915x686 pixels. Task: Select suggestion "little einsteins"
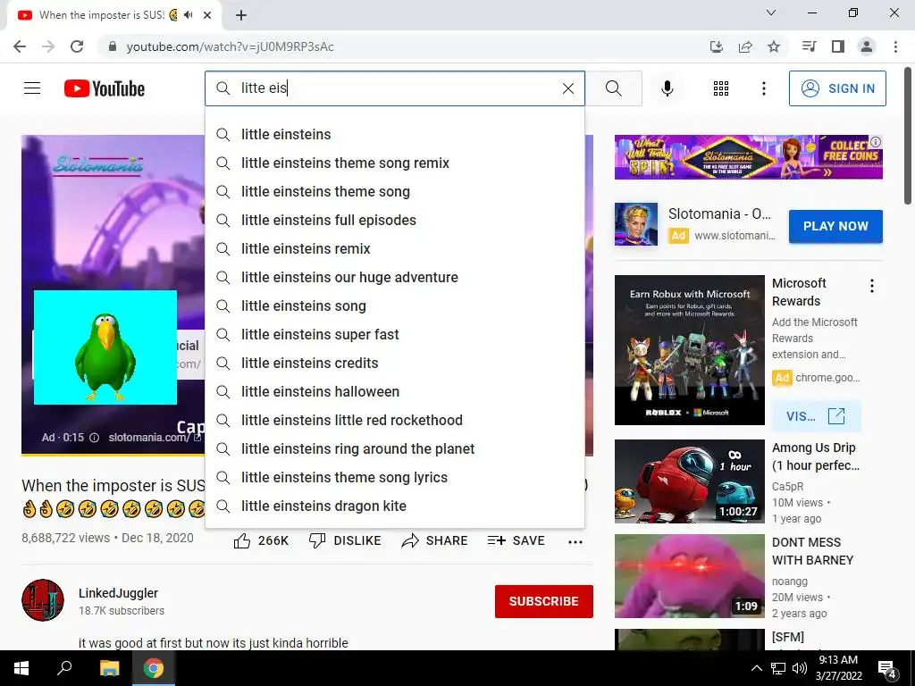click(x=394, y=134)
